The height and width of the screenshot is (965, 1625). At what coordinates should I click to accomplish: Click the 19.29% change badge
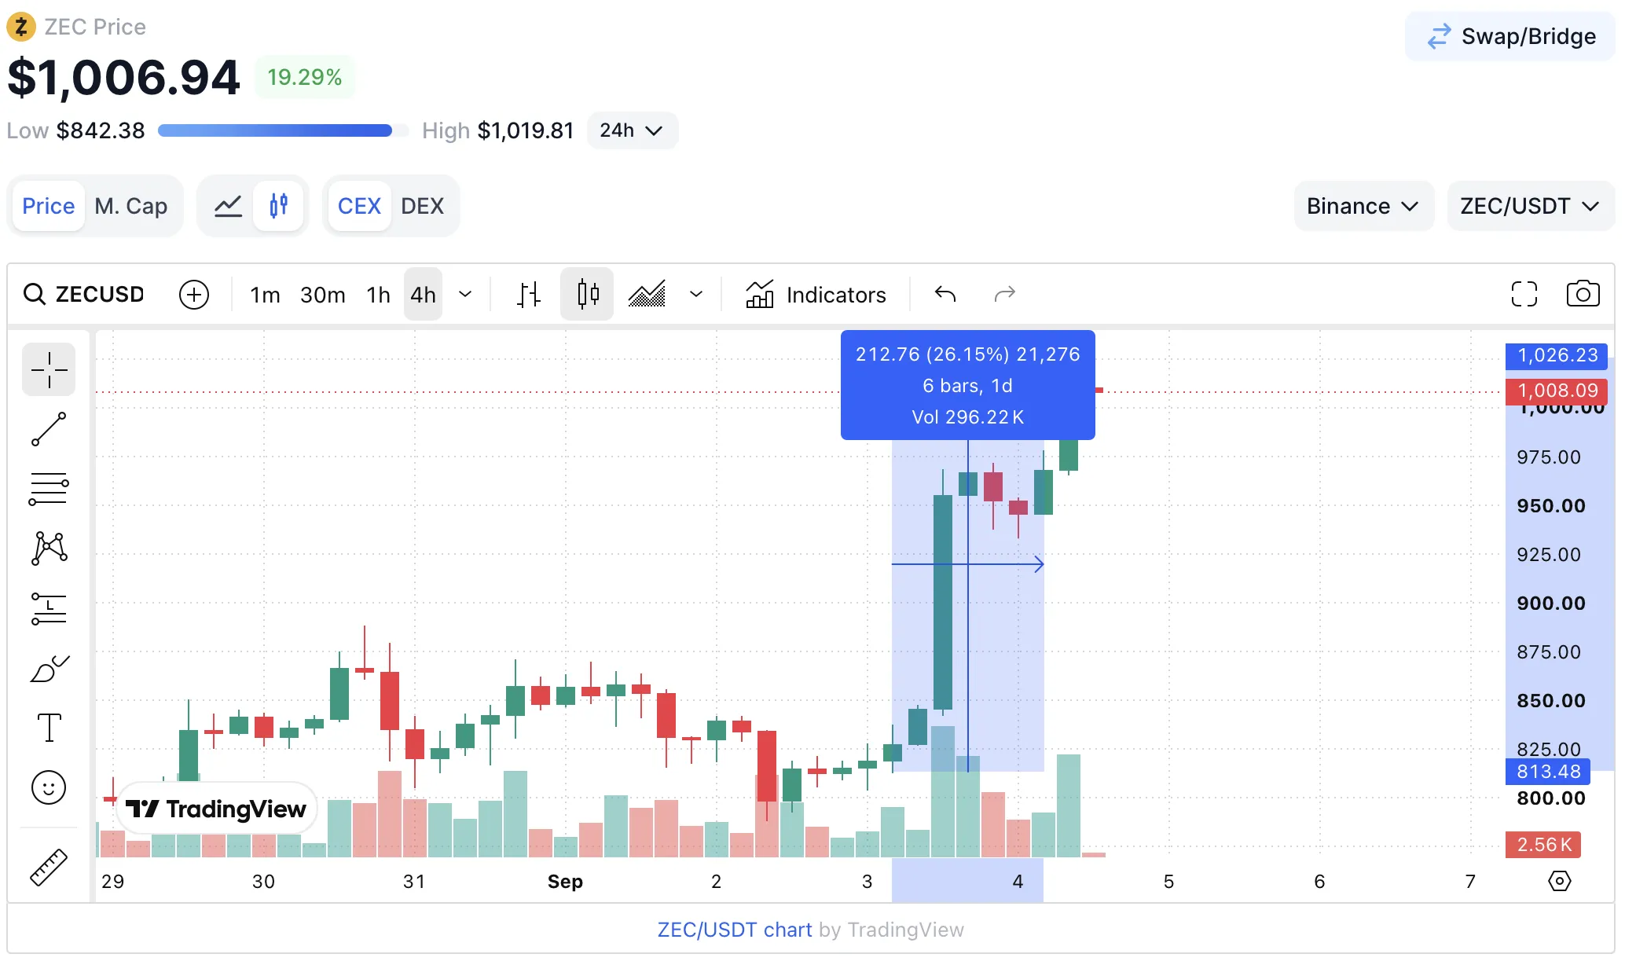(305, 77)
